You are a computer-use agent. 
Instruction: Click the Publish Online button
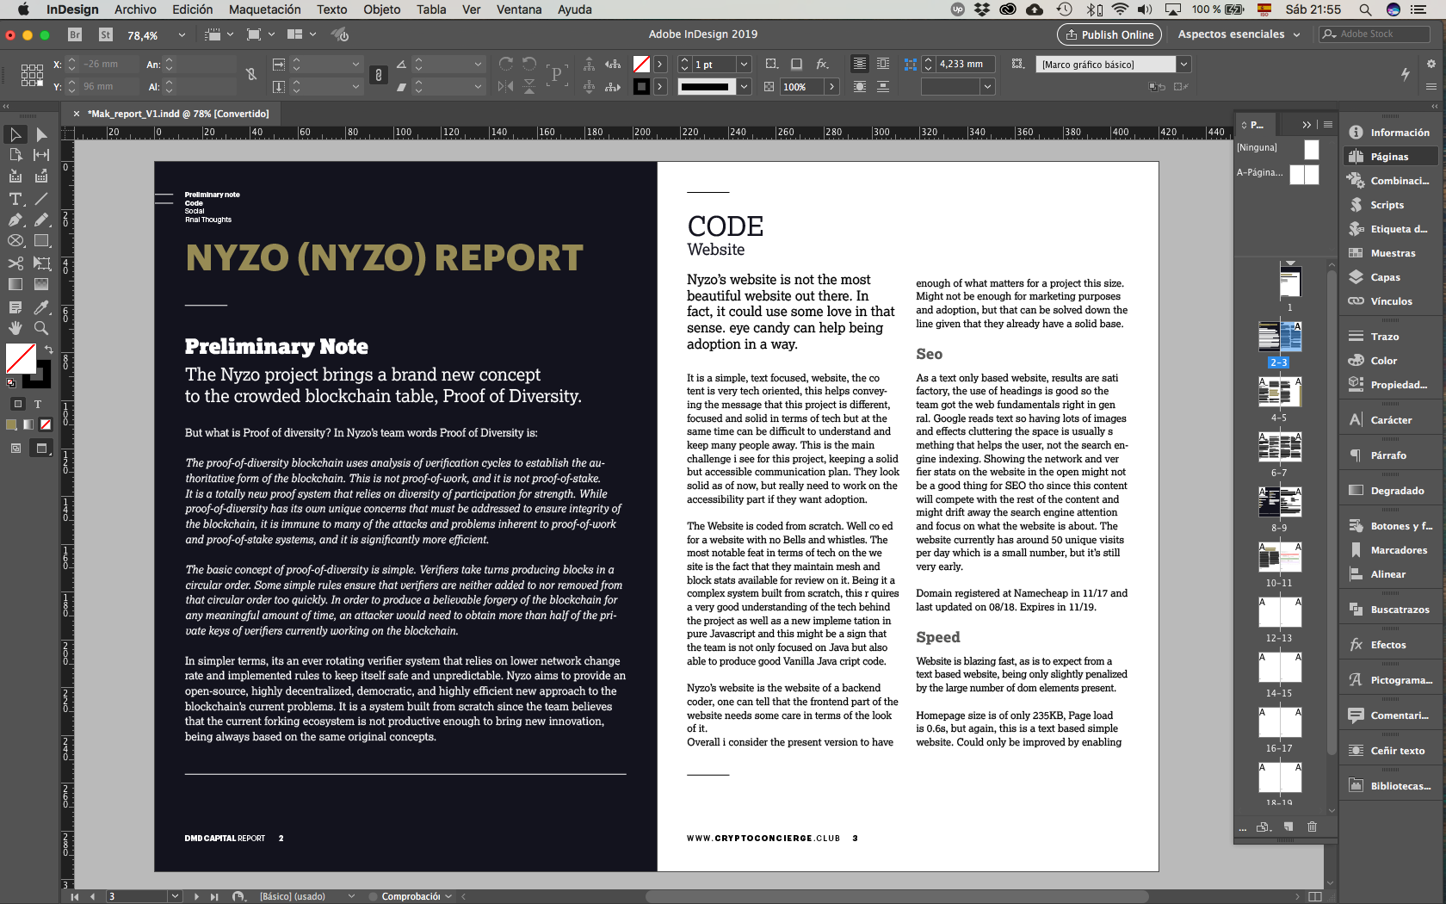click(1109, 34)
